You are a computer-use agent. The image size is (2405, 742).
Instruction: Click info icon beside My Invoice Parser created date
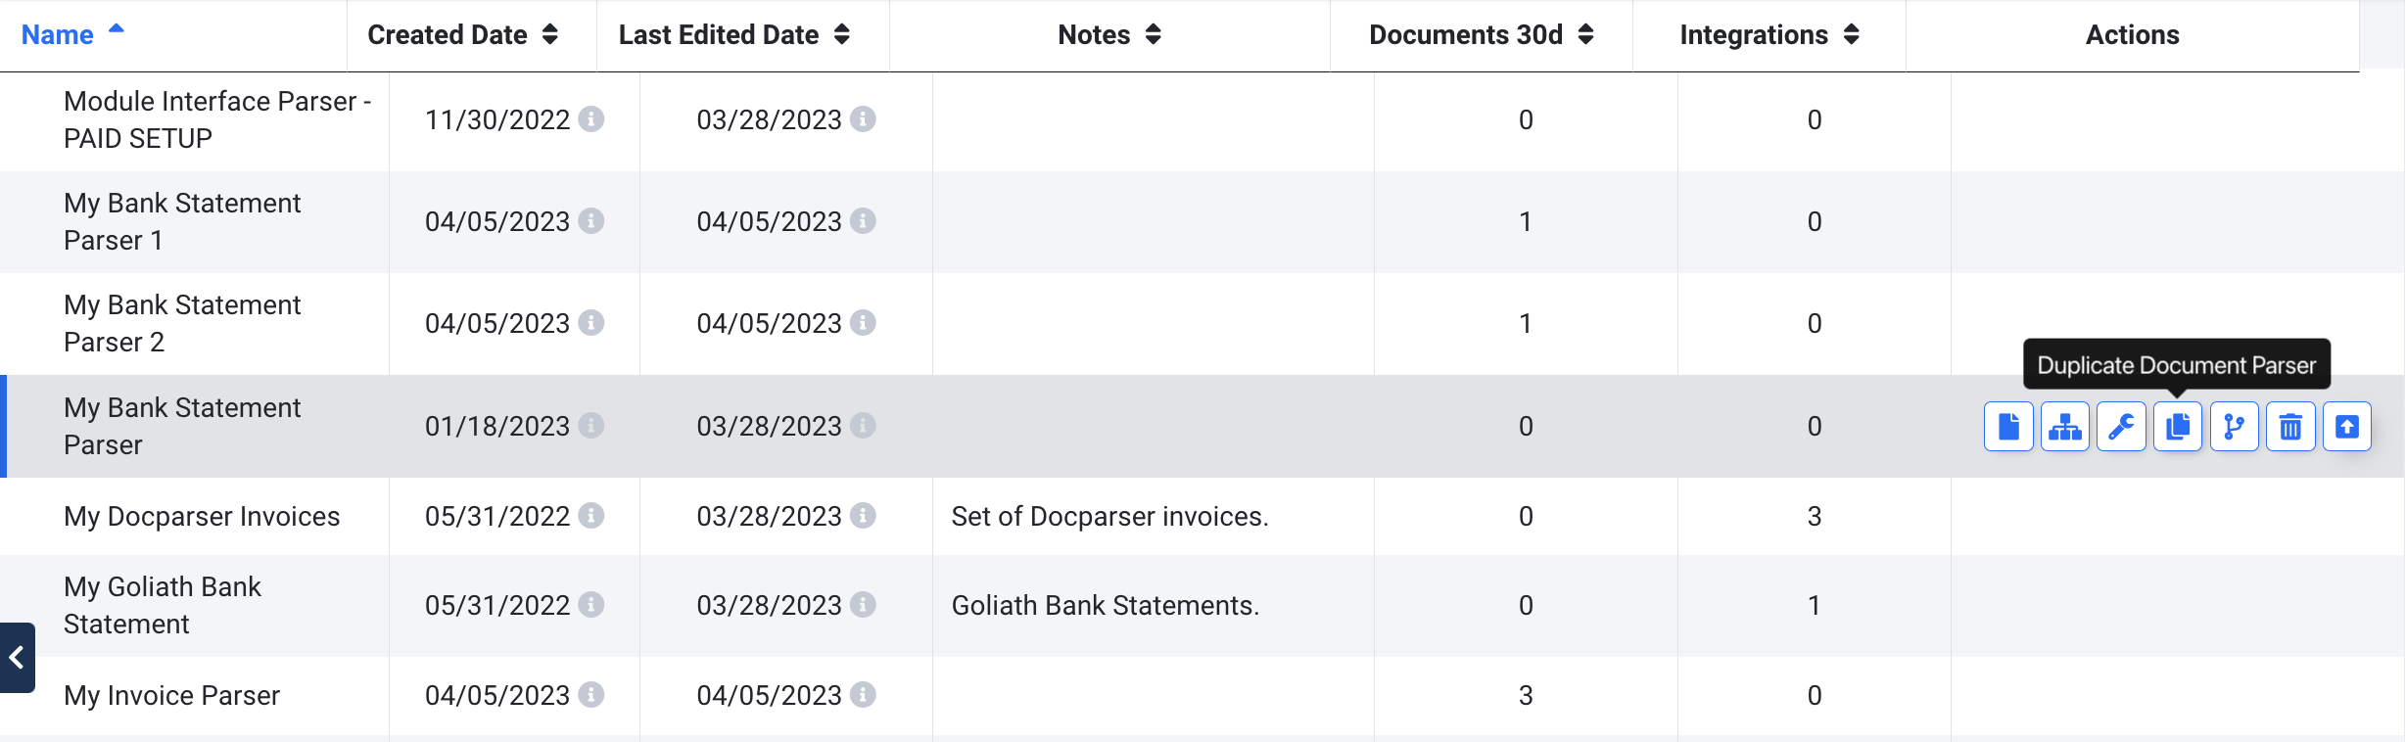590,695
